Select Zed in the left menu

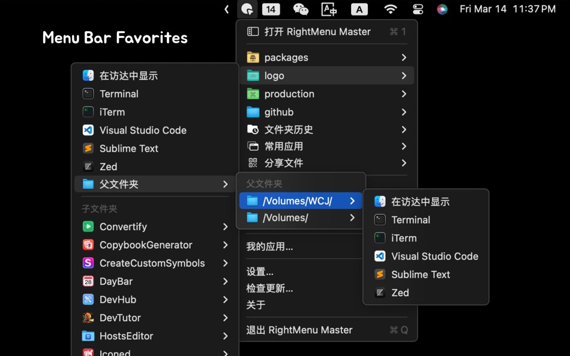click(x=155, y=167)
